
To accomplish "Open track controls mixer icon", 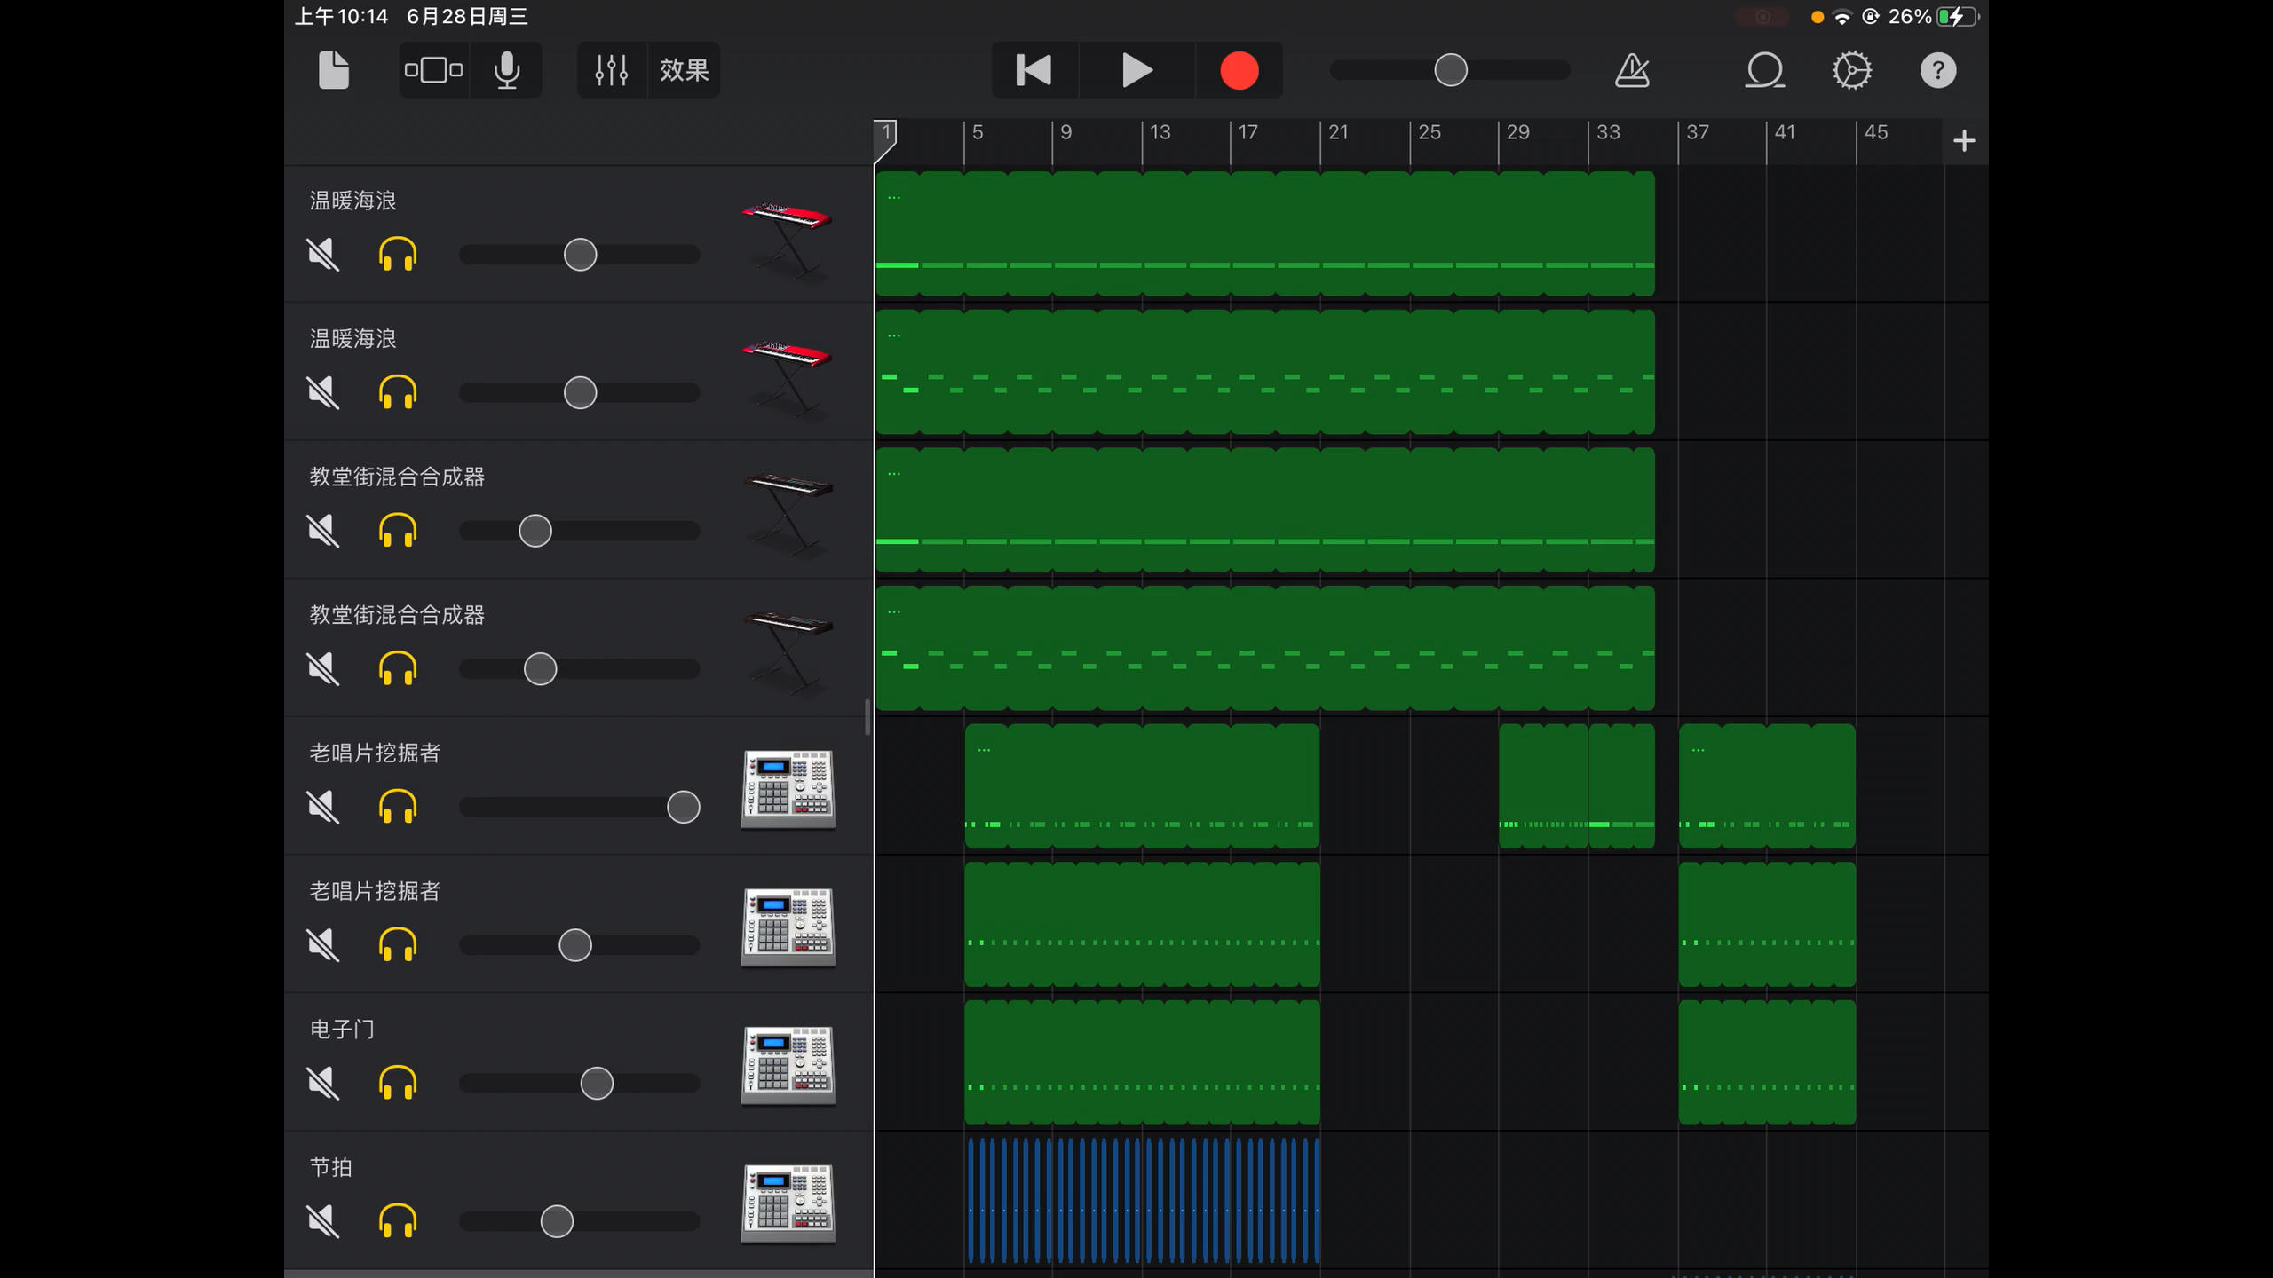I will coord(611,70).
